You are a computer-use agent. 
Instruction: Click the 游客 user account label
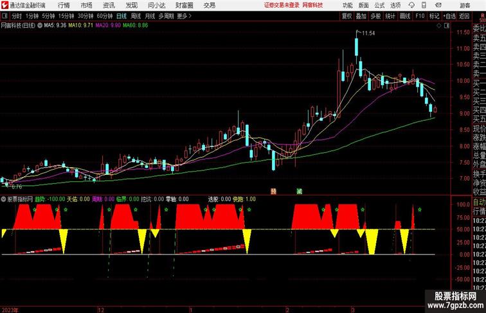pos(465,5)
